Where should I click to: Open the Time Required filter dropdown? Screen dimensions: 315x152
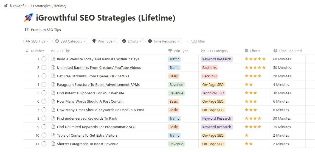click(164, 41)
